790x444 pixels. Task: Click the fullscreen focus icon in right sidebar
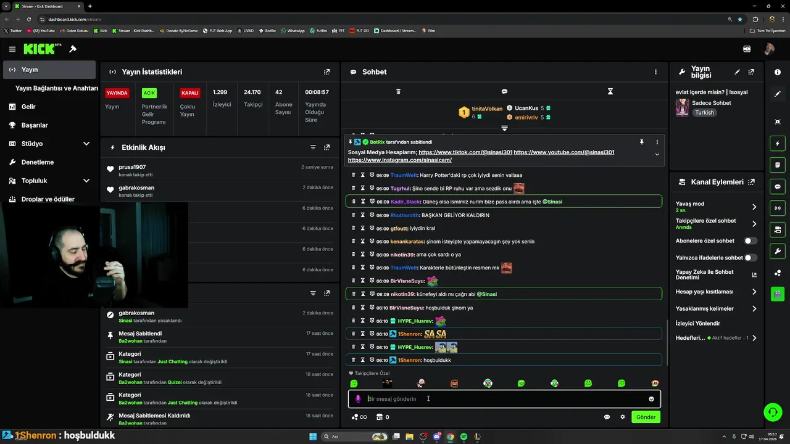pos(778,122)
